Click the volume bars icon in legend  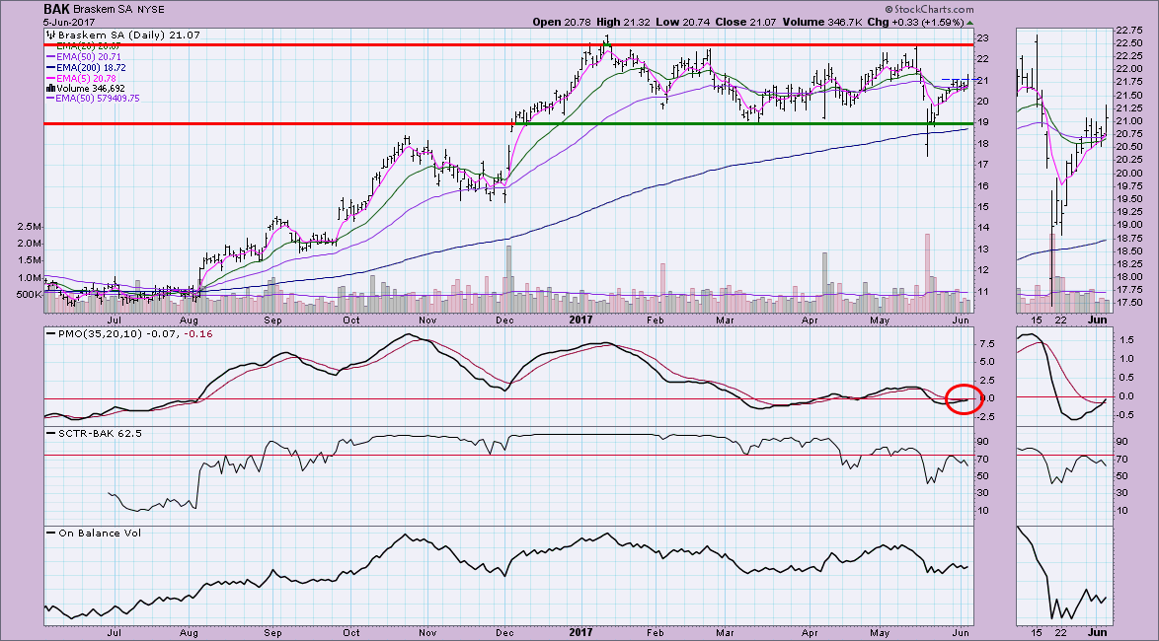coord(48,88)
